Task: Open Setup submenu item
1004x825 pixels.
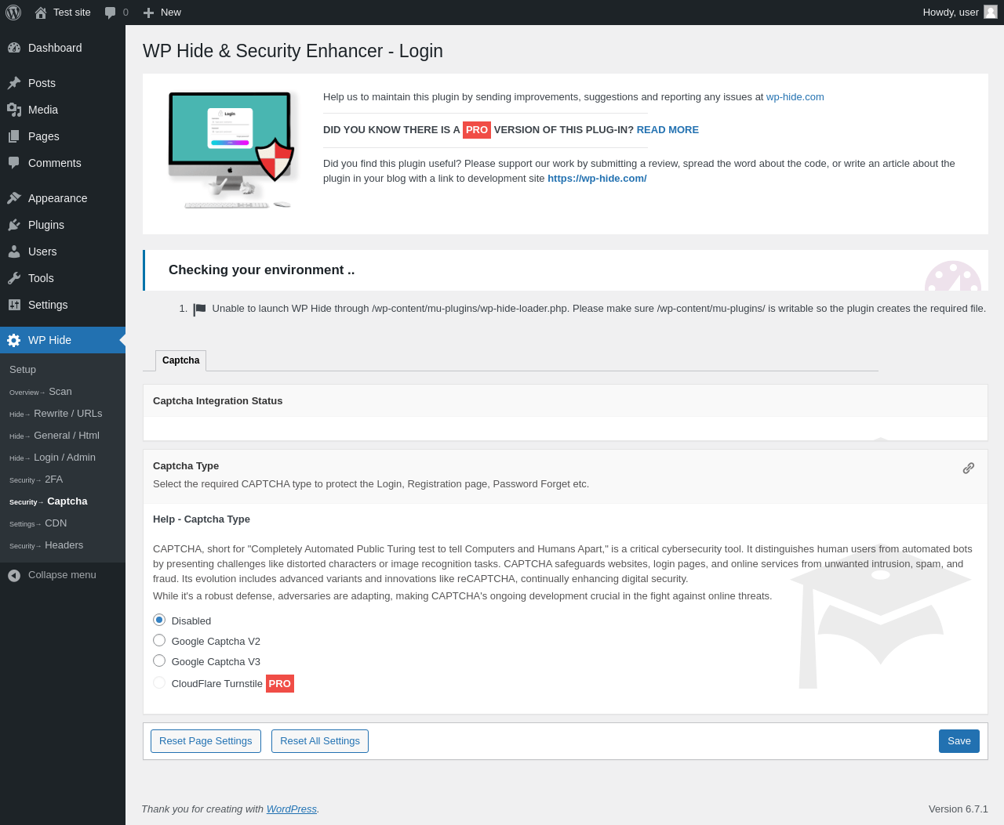Action: [x=23, y=370]
